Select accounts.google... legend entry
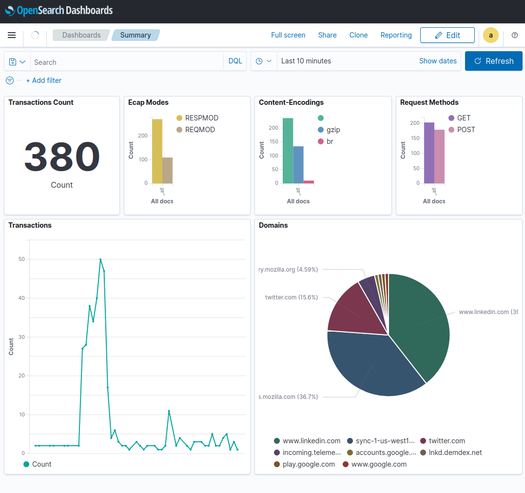 coord(381,453)
